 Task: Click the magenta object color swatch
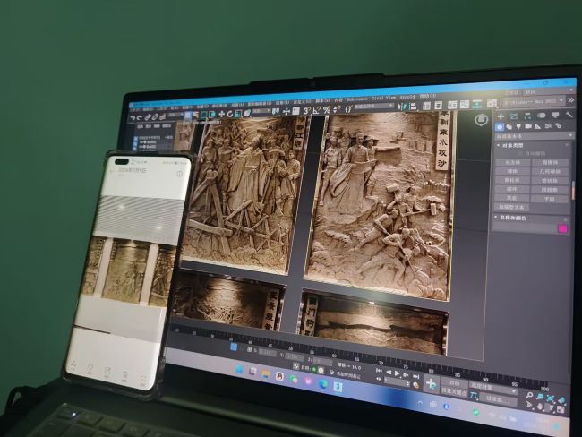coord(563,229)
